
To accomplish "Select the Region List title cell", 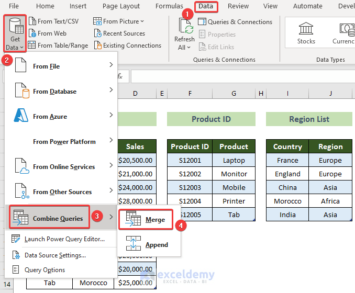I will click(309, 119).
